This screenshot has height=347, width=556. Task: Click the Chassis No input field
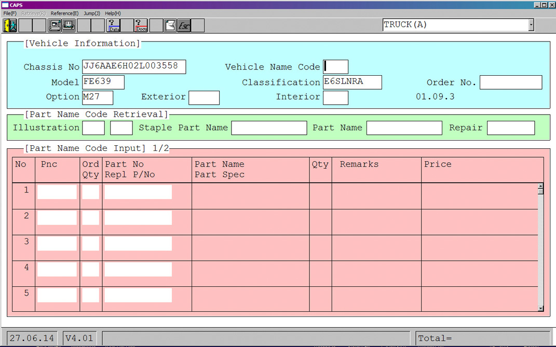point(133,67)
